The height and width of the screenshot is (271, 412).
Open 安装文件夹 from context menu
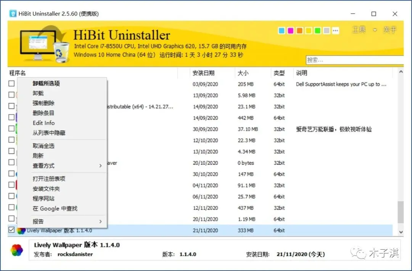tap(46, 189)
